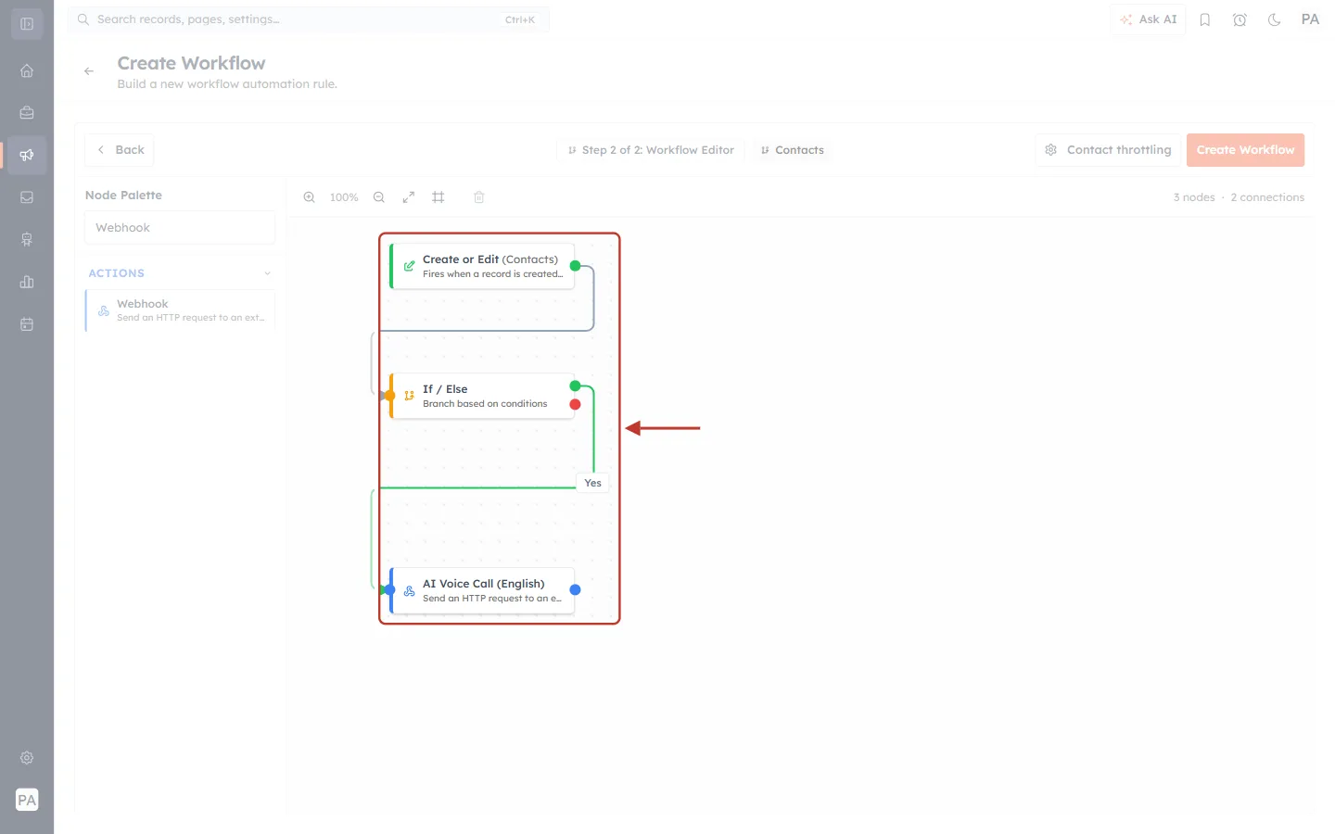The width and height of the screenshot is (1335, 834).
Task: Zoom out on the workflow canvas
Action: [x=379, y=197]
